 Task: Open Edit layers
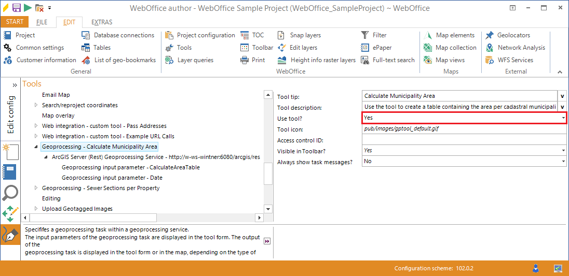[x=297, y=48]
